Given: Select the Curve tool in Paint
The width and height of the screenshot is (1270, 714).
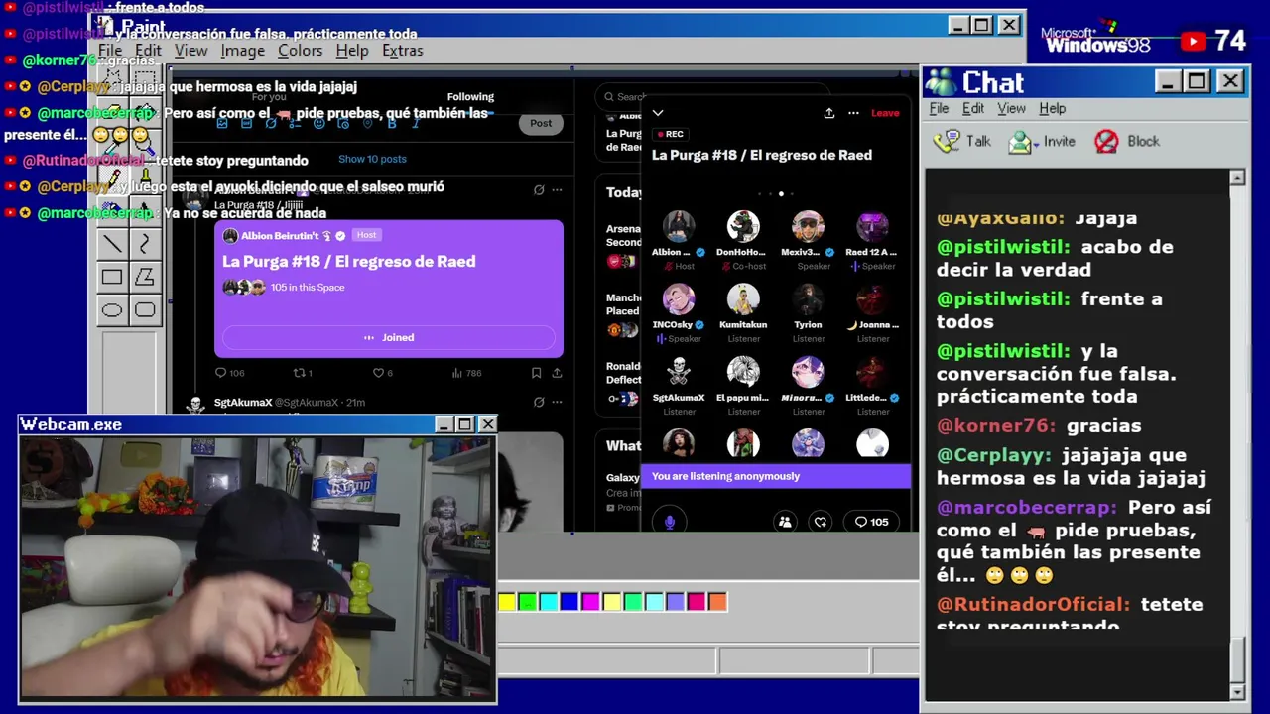Looking at the screenshot, I should click(x=145, y=244).
